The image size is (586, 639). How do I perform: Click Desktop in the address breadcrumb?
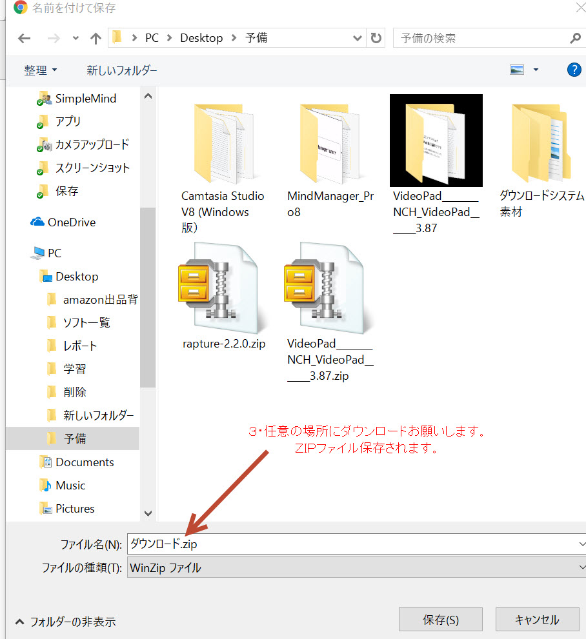point(201,38)
